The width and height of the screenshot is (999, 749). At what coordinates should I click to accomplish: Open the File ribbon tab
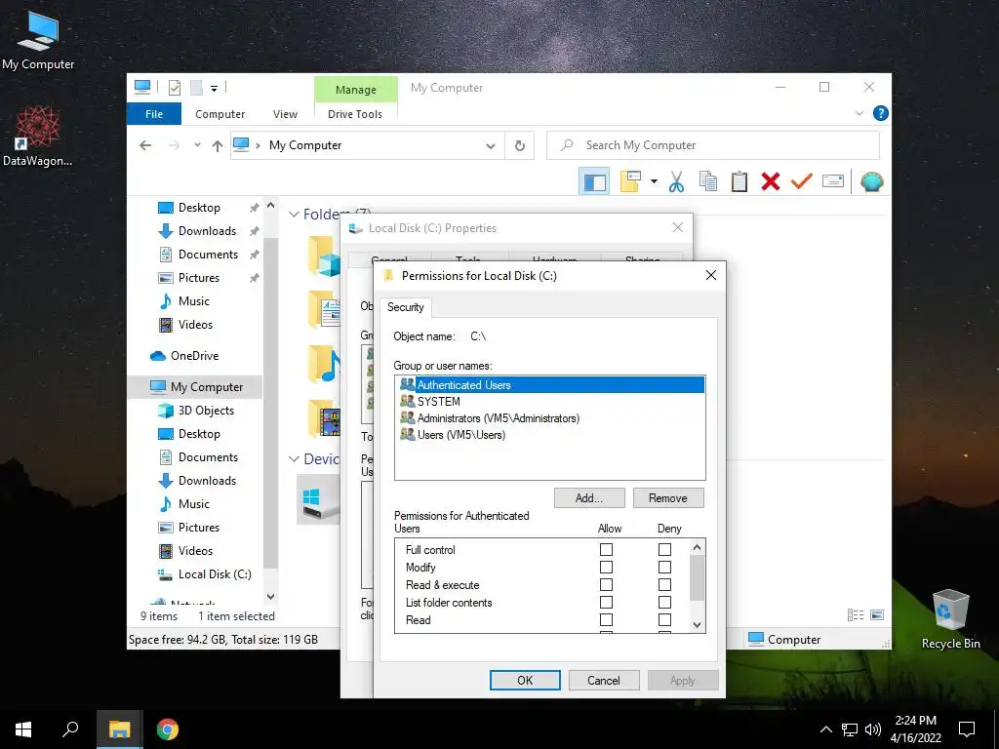coord(153,114)
